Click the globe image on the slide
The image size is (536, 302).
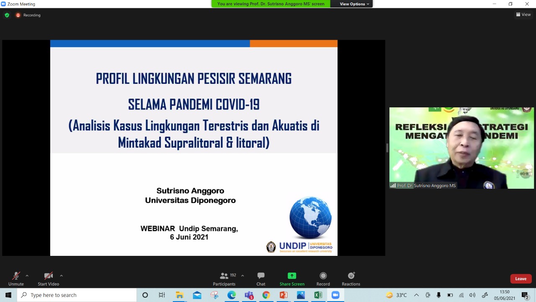310,218
